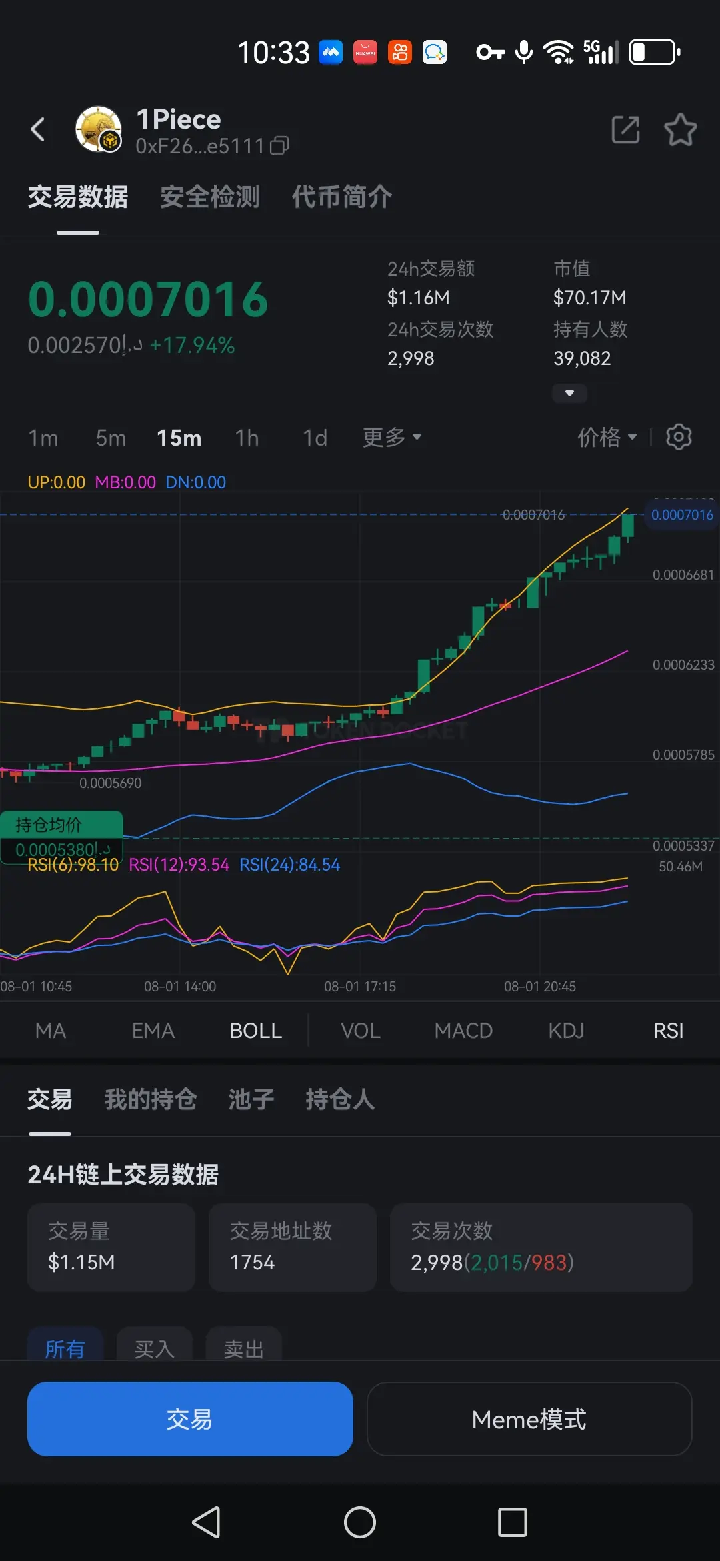Image resolution: width=720 pixels, height=1561 pixels.
Task: Tap the orange grid notification icon
Action: (x=400, y=53)
